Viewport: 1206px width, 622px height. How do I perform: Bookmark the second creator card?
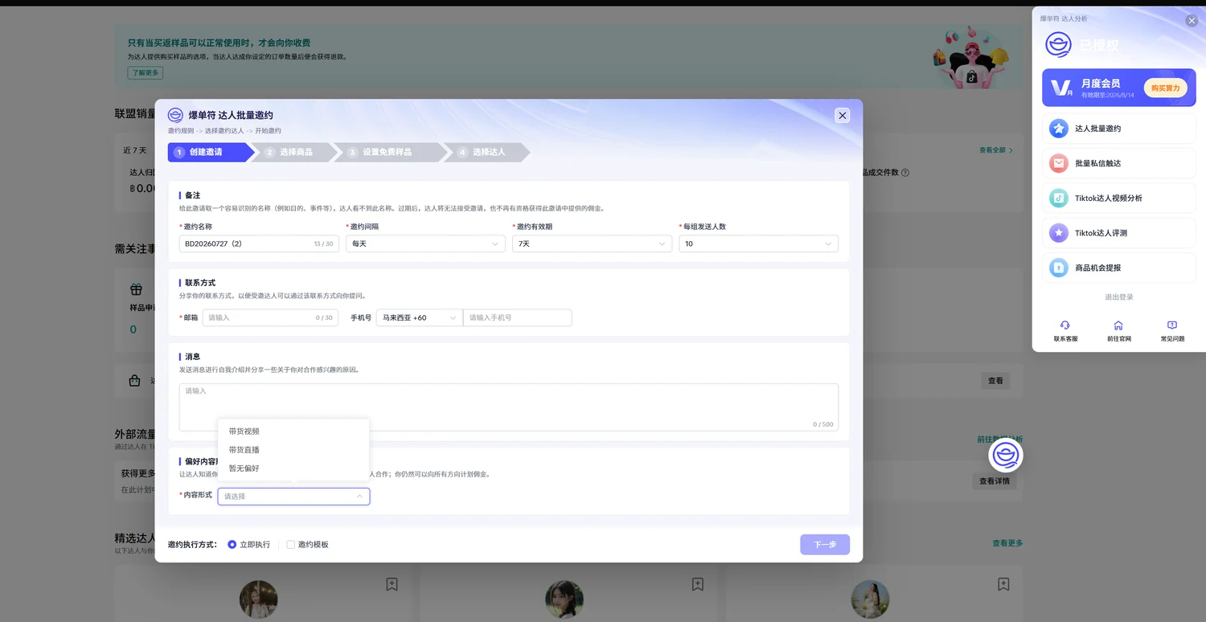(698, 584)
